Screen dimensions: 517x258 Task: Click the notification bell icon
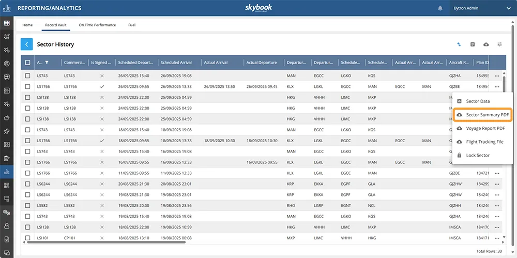point(440,8)
